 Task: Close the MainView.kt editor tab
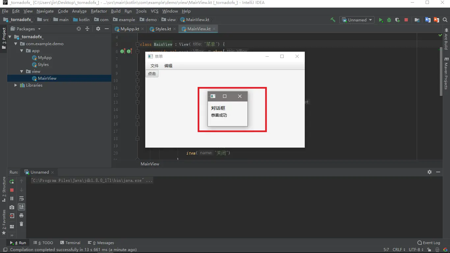coord(214,29)
